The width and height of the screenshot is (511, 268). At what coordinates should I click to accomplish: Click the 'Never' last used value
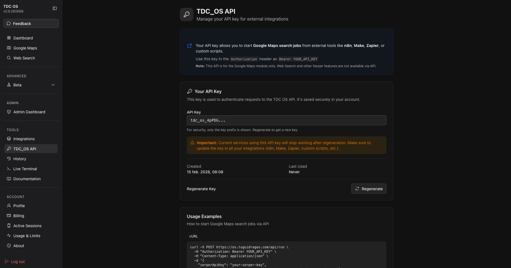[x=294, y=172]
